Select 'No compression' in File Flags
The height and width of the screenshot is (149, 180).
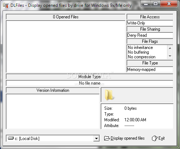pyautogui.click(x=142, y=57)
